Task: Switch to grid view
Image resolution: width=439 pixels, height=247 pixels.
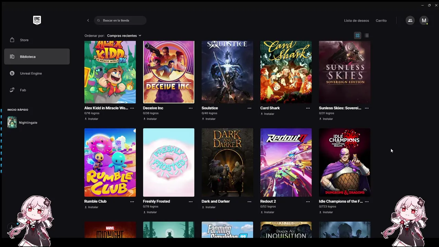Action: tap(357, 35)
